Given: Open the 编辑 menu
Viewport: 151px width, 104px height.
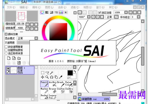Looking at the screenshot, I should click(x=24, y=7).
